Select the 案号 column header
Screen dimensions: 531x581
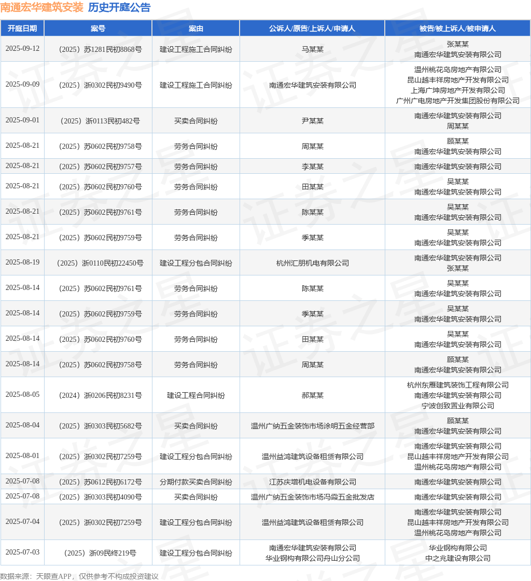tap(98, 29)
